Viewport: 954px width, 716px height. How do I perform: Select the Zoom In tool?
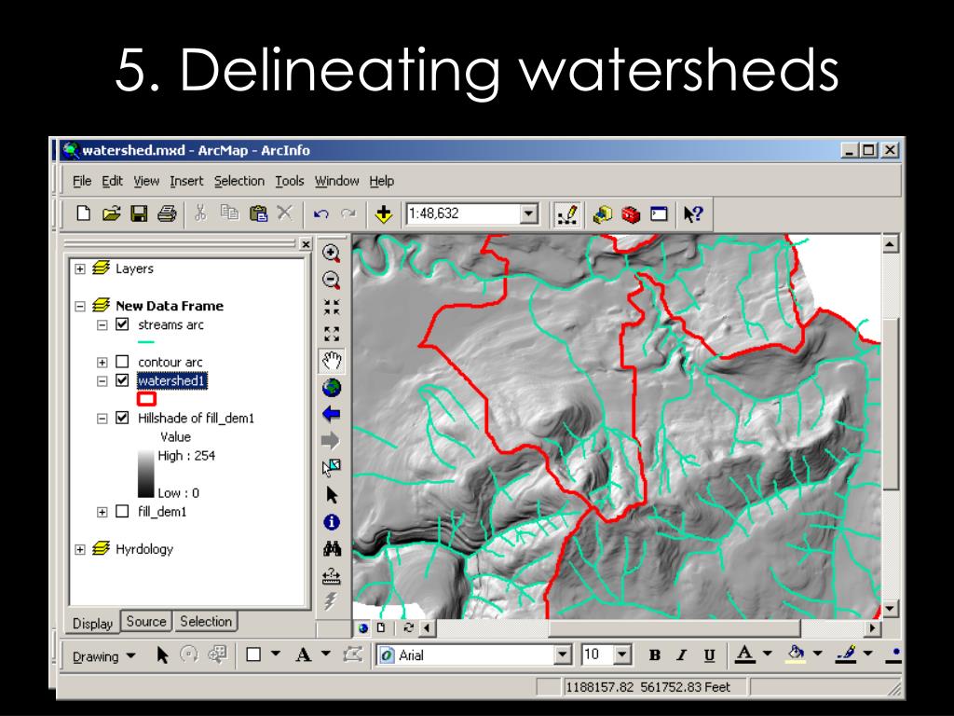pos(332,253)
